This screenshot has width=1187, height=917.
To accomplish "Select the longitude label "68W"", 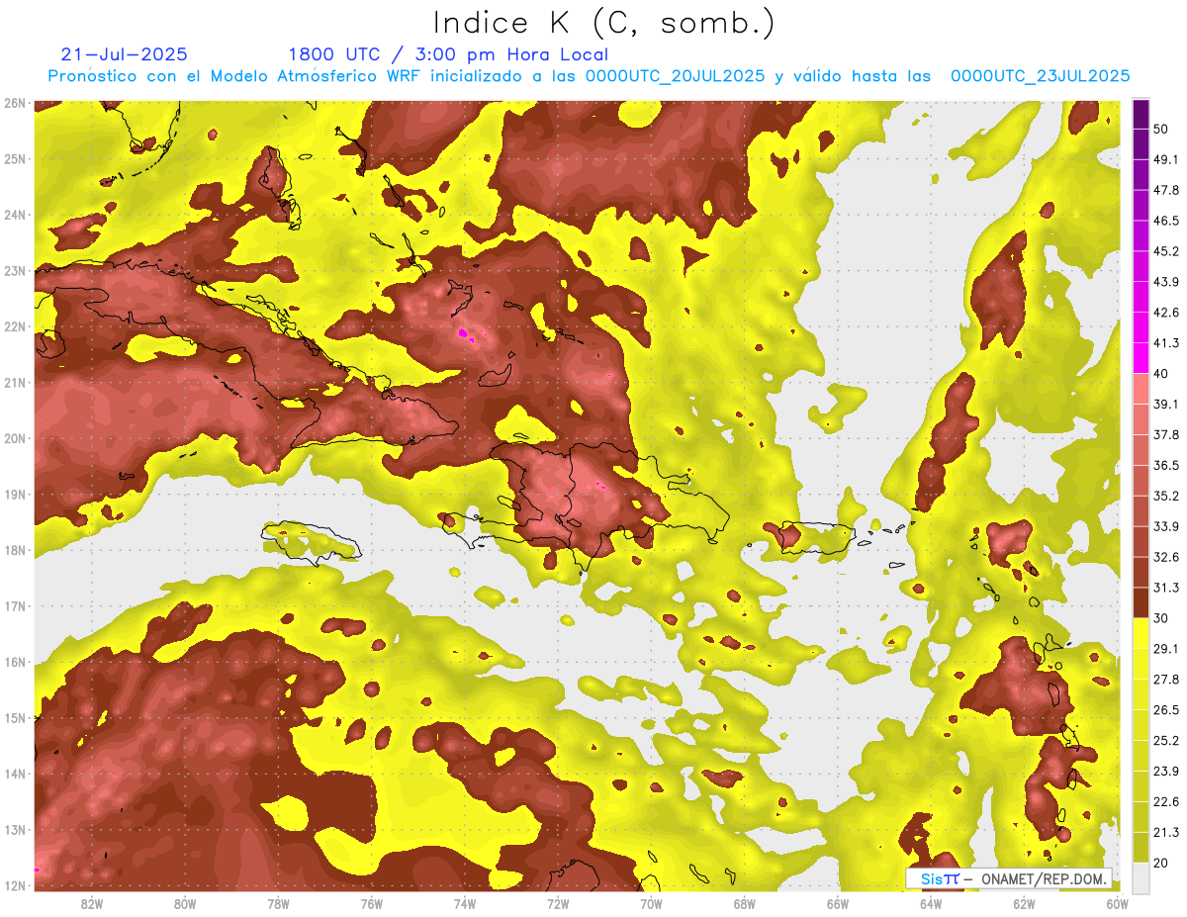I will coord(745,903).
